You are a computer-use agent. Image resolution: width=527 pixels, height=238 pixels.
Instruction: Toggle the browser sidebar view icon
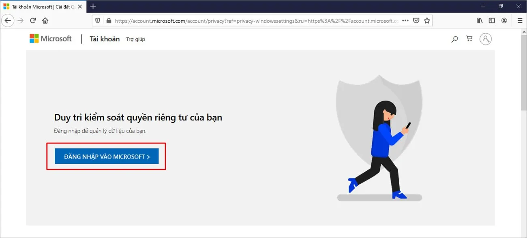click(492, 20)
